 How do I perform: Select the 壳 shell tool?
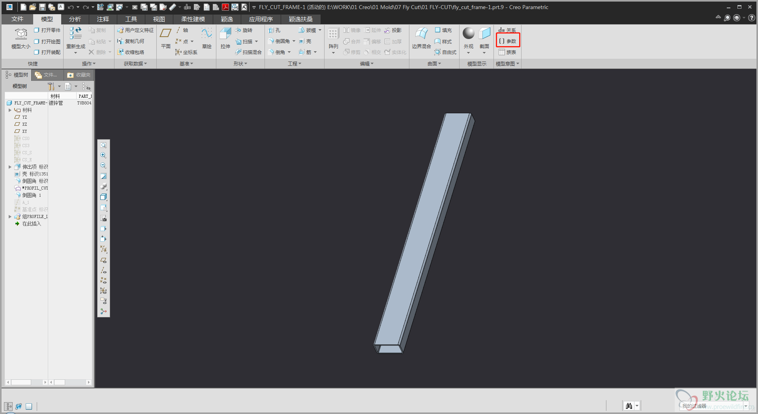coord(305,41)
